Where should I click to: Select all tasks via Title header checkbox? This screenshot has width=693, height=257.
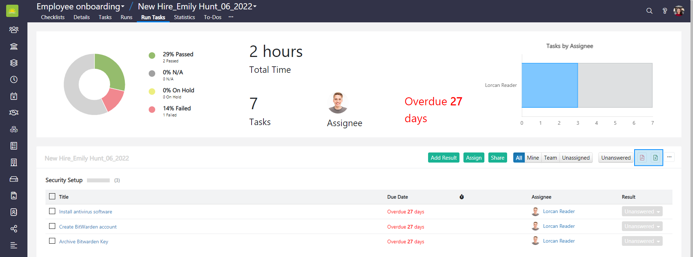pos(52,196)
